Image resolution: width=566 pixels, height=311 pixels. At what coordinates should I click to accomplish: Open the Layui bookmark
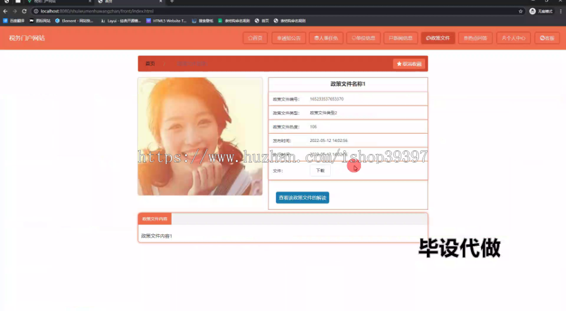point(121,21)
